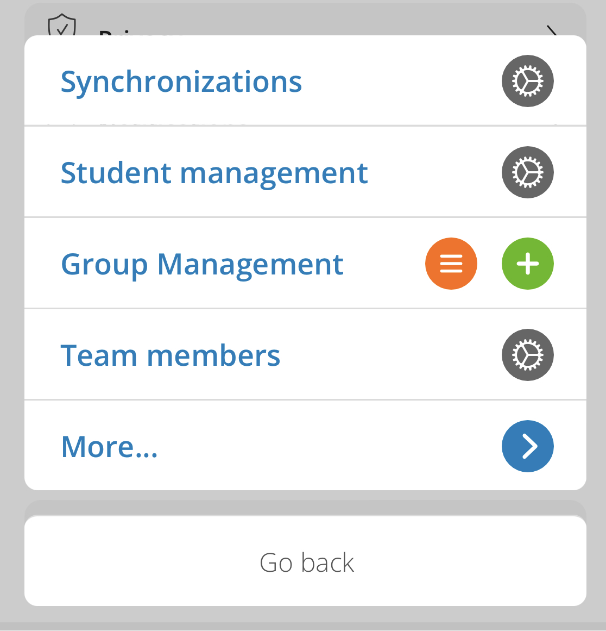This screenshot has height=631, width=606.
Task: Expand the Privacy row chevron at top right
Action: (552, 30)
